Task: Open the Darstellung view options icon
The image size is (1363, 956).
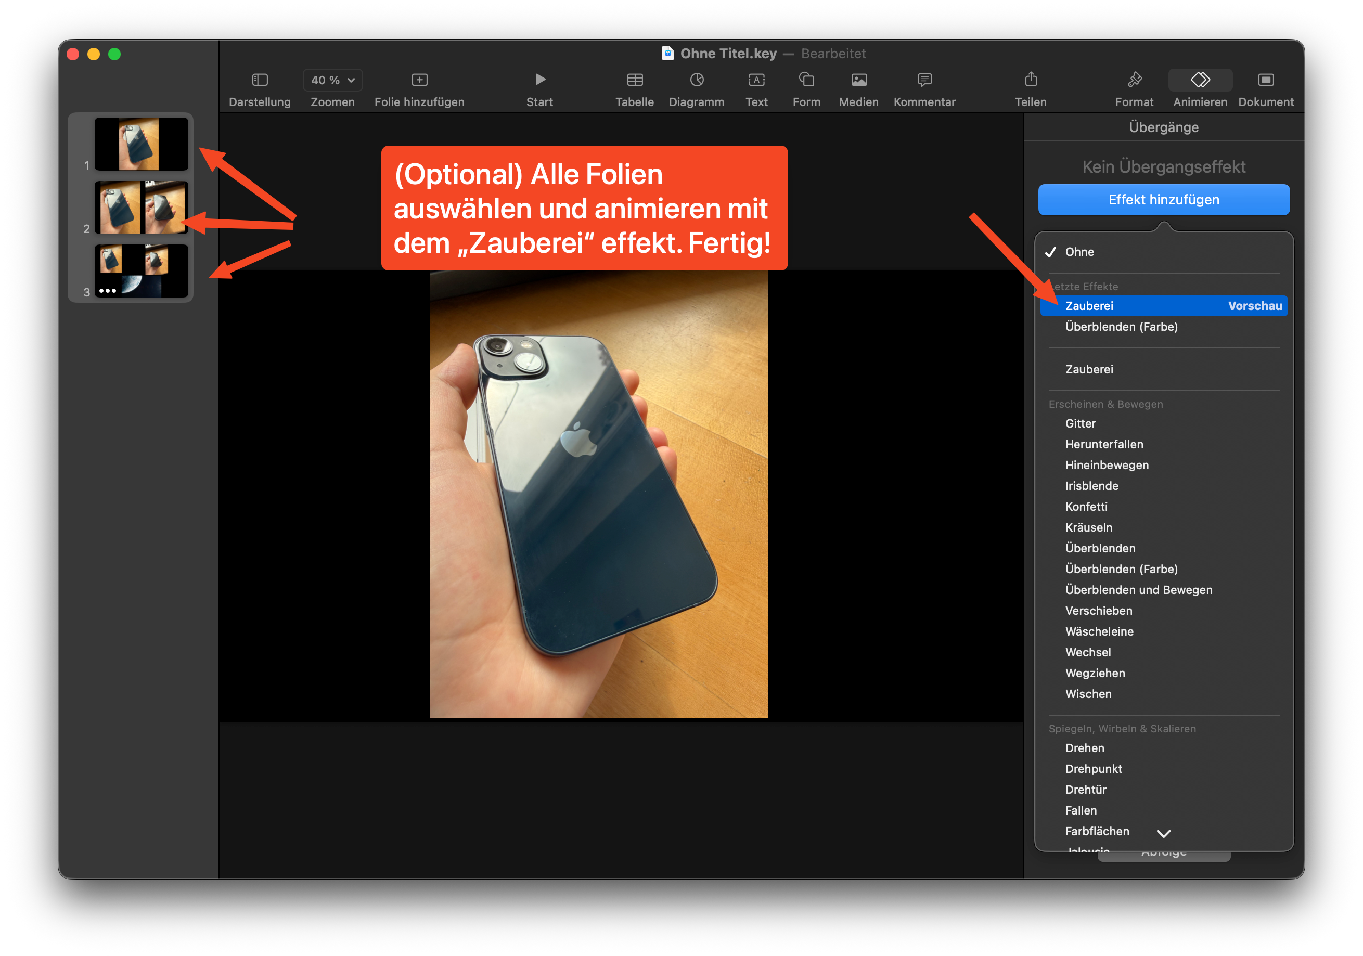Action: click(260, 80)
